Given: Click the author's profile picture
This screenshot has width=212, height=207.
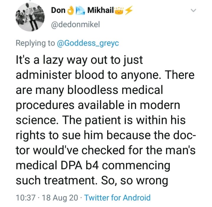Looking at the screenshot, I should coord(30,17).
